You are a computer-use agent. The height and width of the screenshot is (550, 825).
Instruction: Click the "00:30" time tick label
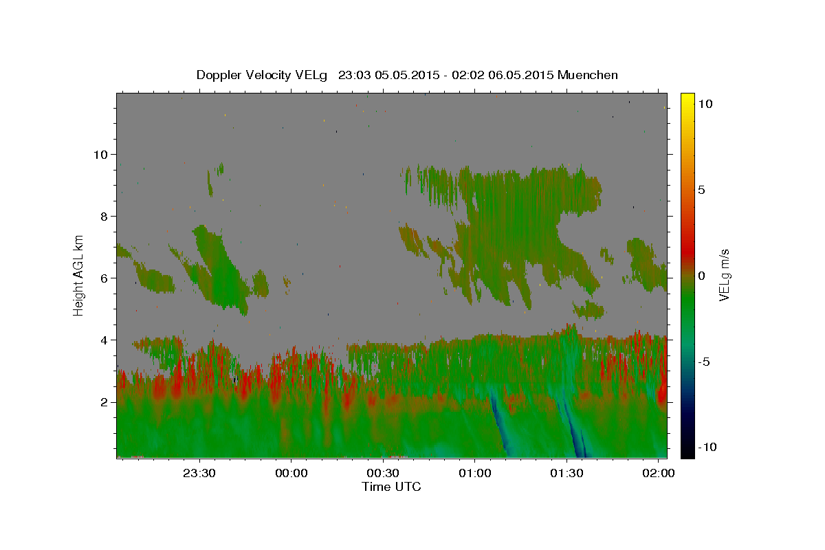[x=383, y=474]
